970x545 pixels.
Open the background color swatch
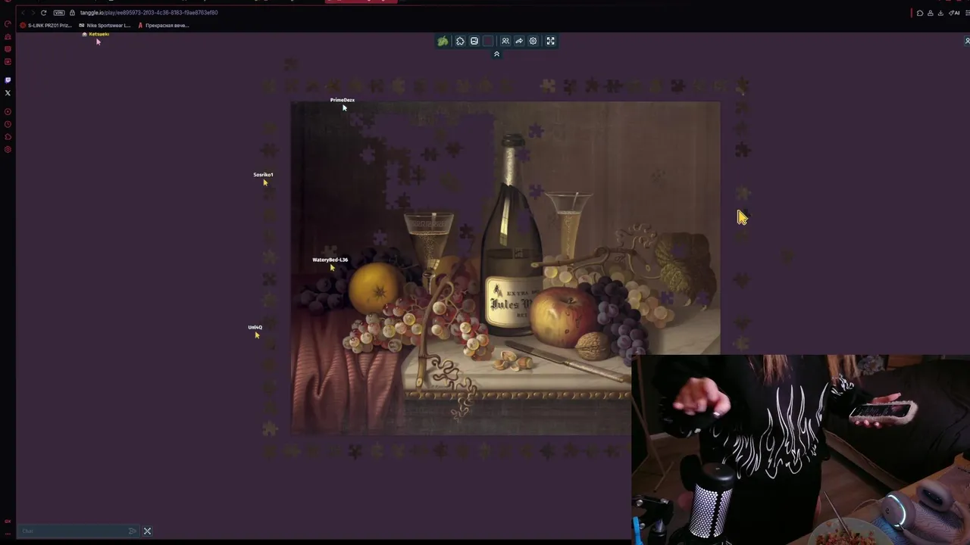[488, 41]
